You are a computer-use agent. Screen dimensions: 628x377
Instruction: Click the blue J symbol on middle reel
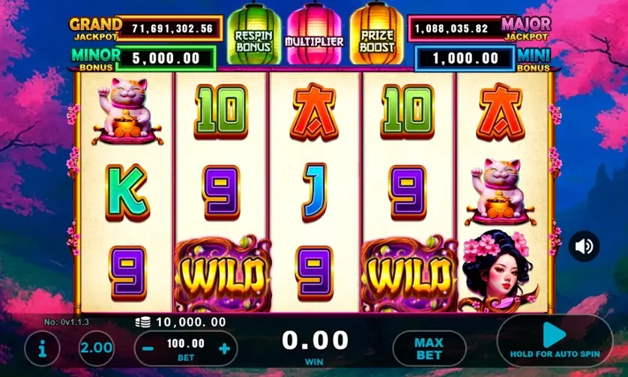click(315, 193)
